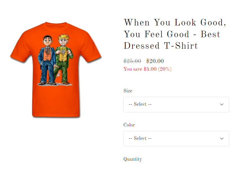Click the chevron arrow in the Color selector
Screen dimensions: 233x175
click(x=222, y=139)
